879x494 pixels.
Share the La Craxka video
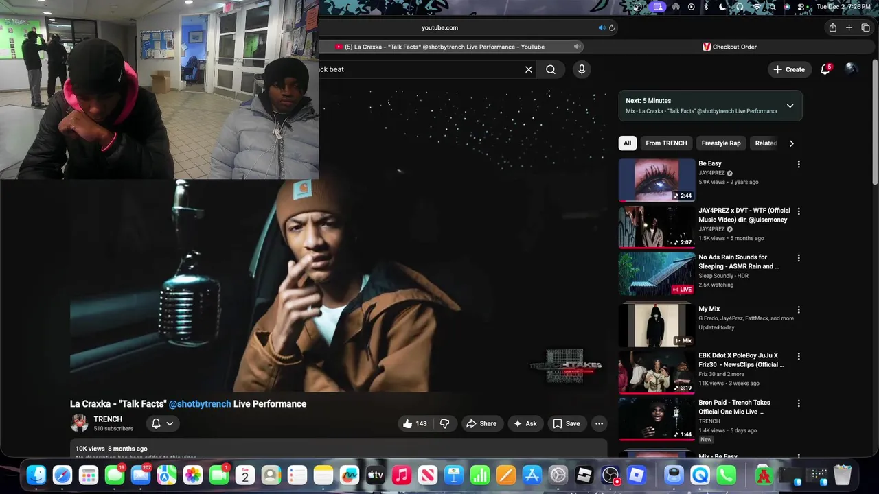pos(481,423)
